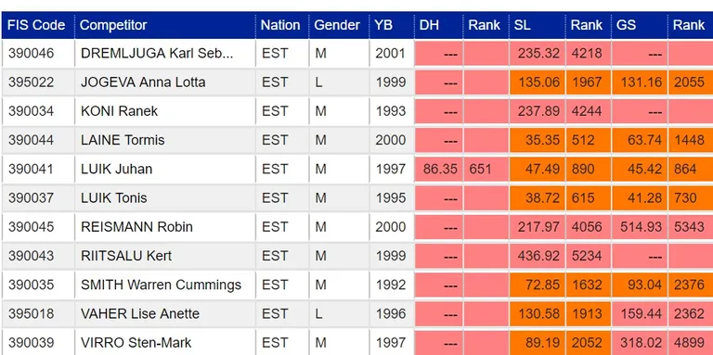Open VAHER Lise Anette entry
The width and height of the screenshot is (713, 355).
140,313
